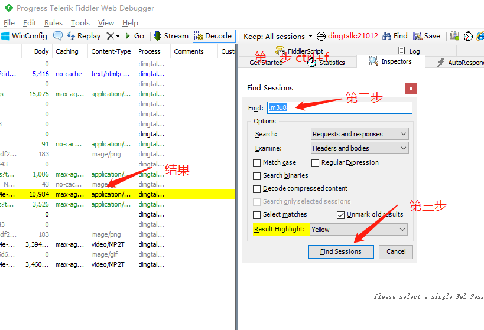Click the Find Sessions button
The width and height of the screenshot is (484, 330).
pyautogui.click(x=341, y=252)
